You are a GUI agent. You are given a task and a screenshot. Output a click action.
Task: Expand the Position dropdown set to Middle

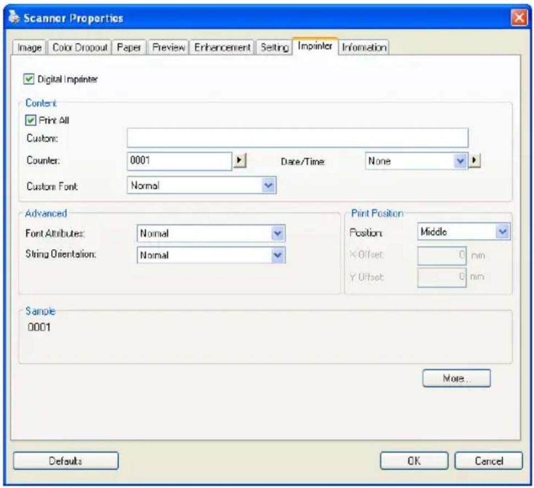click(464, 232)
